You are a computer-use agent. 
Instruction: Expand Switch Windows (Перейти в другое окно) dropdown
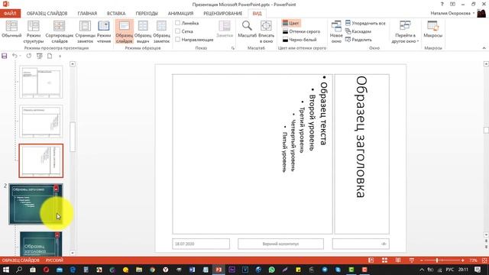click(x=405, y=32)
